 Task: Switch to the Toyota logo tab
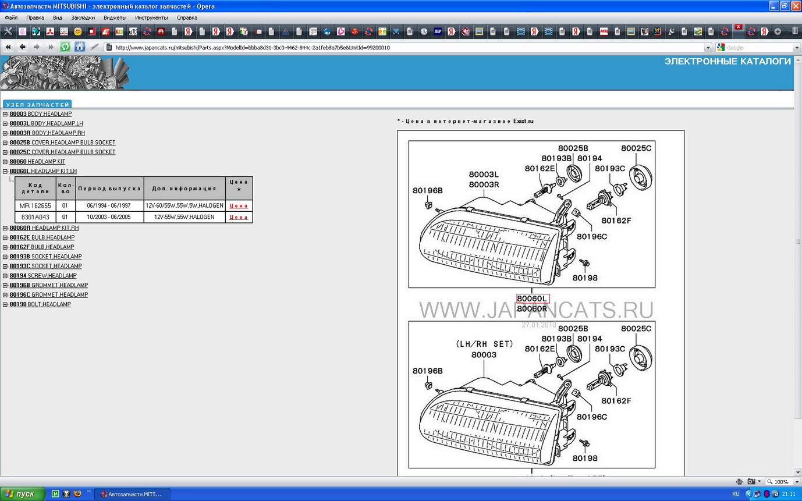(63, 31)
